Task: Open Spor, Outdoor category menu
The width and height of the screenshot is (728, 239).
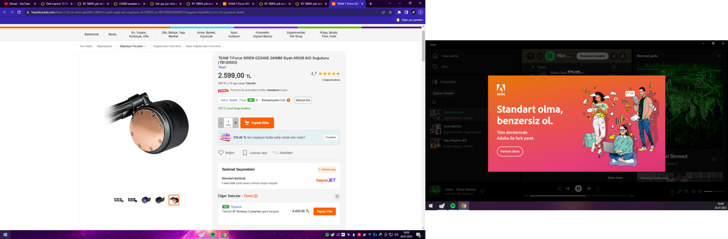Action: [234, 34]
